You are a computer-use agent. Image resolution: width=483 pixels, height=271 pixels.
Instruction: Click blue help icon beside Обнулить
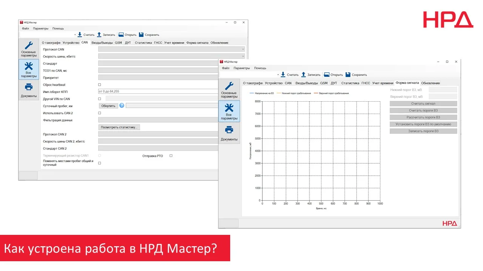122,106
